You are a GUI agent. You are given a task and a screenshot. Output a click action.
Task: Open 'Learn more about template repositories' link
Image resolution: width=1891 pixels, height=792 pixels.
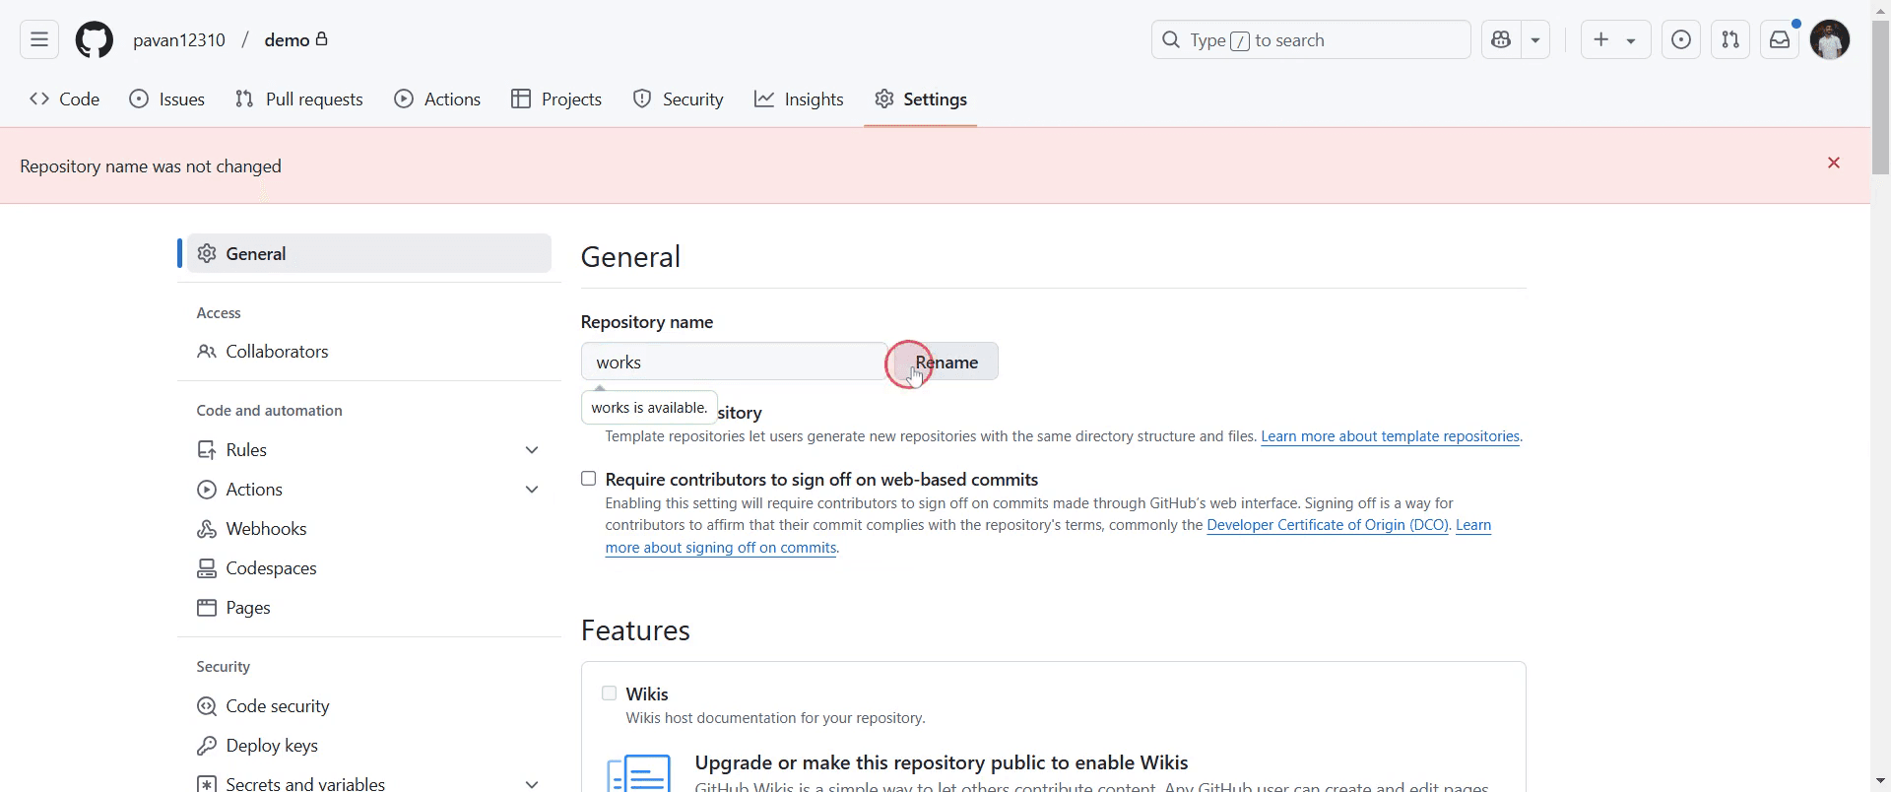(1390, 436)
